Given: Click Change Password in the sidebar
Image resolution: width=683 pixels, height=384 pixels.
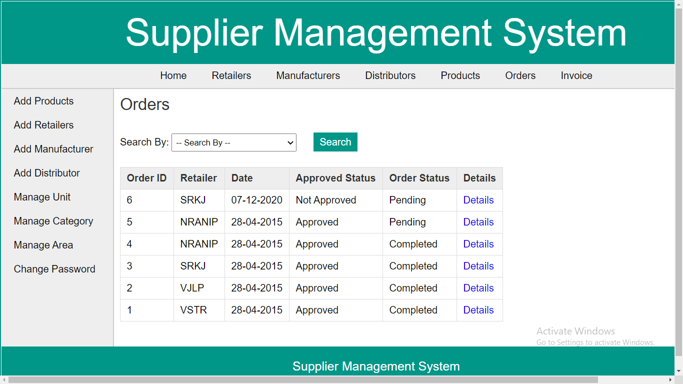Looking at the screenshot, I should 54,269.
